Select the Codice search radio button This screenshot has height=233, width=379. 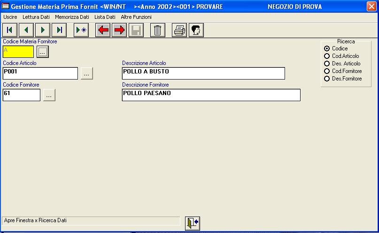click(327, 48)
